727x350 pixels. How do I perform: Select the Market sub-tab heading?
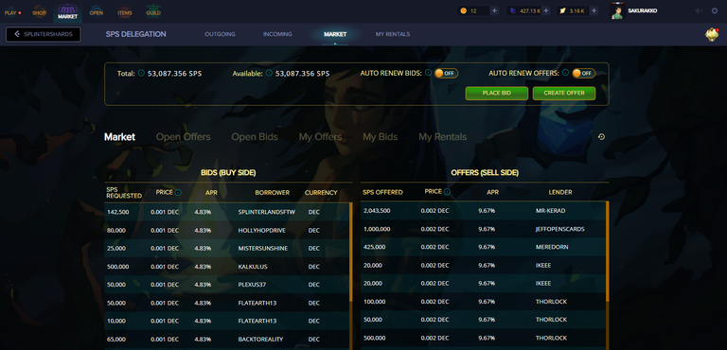(x=119, y=137)
